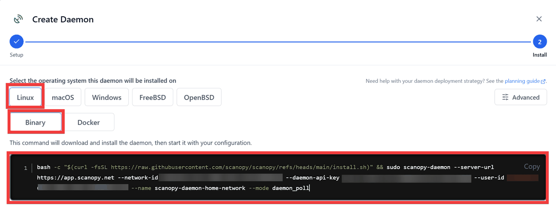Viewport: 556px width, 212px height.
Task: Switch to the Docker install method
Action: [x=88, y=122]
